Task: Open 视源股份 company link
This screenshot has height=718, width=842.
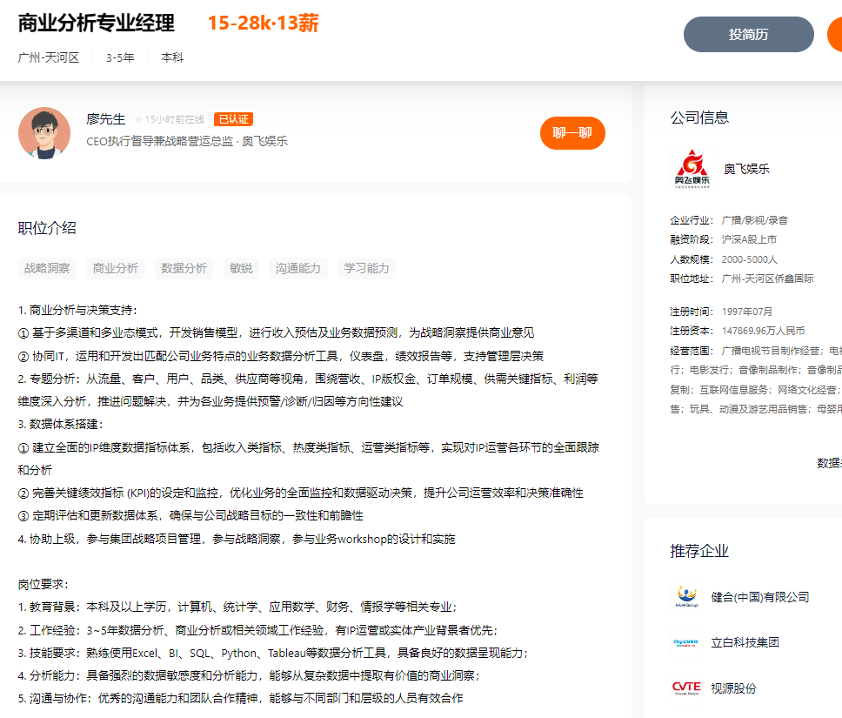Action: (733, 688)
